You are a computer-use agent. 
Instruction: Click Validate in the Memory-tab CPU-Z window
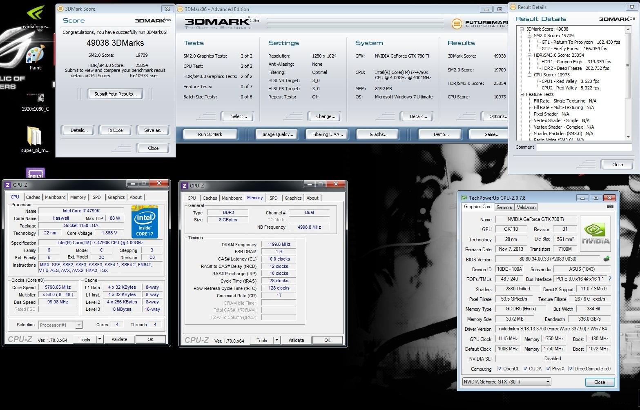click(x=296, y=340)
